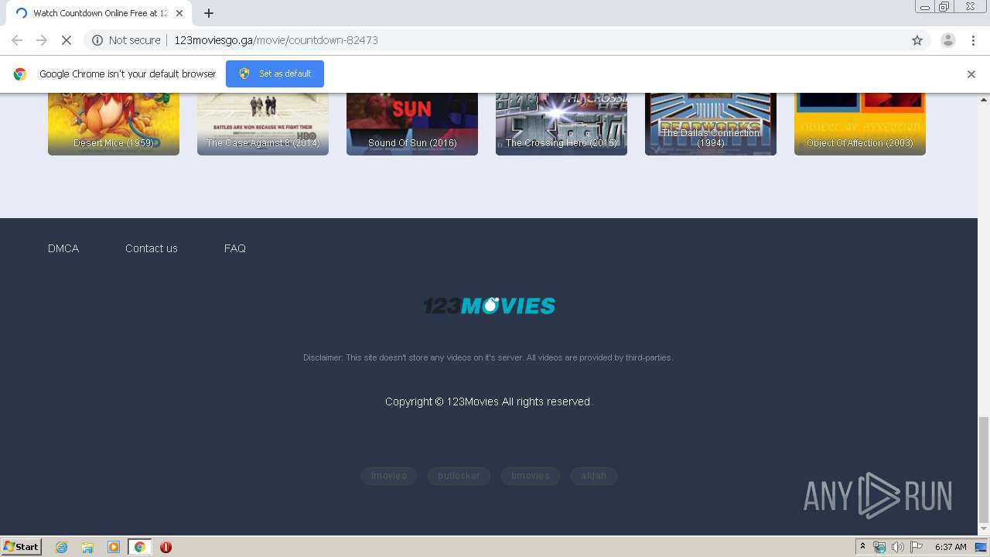
Task: Show hidden system tray icons
Action: pos(862,547)
